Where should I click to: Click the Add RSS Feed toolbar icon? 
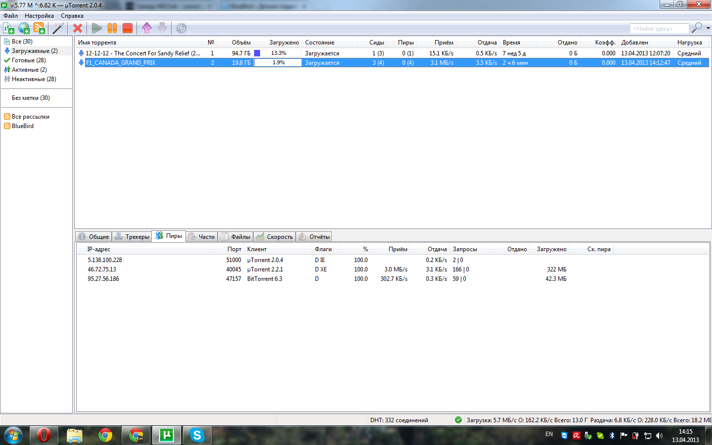pyautogui.click(x=39, y=28)
